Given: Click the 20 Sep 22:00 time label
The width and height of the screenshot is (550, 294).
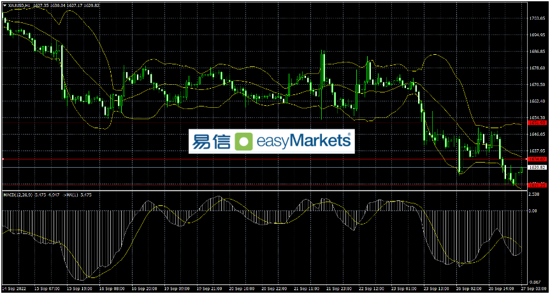Looking at the screenshot, I should tap(273, 288).
